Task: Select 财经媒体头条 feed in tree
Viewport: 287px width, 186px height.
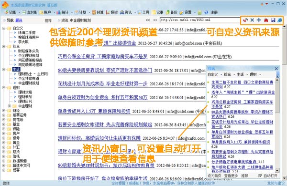Action: (29, 51)
